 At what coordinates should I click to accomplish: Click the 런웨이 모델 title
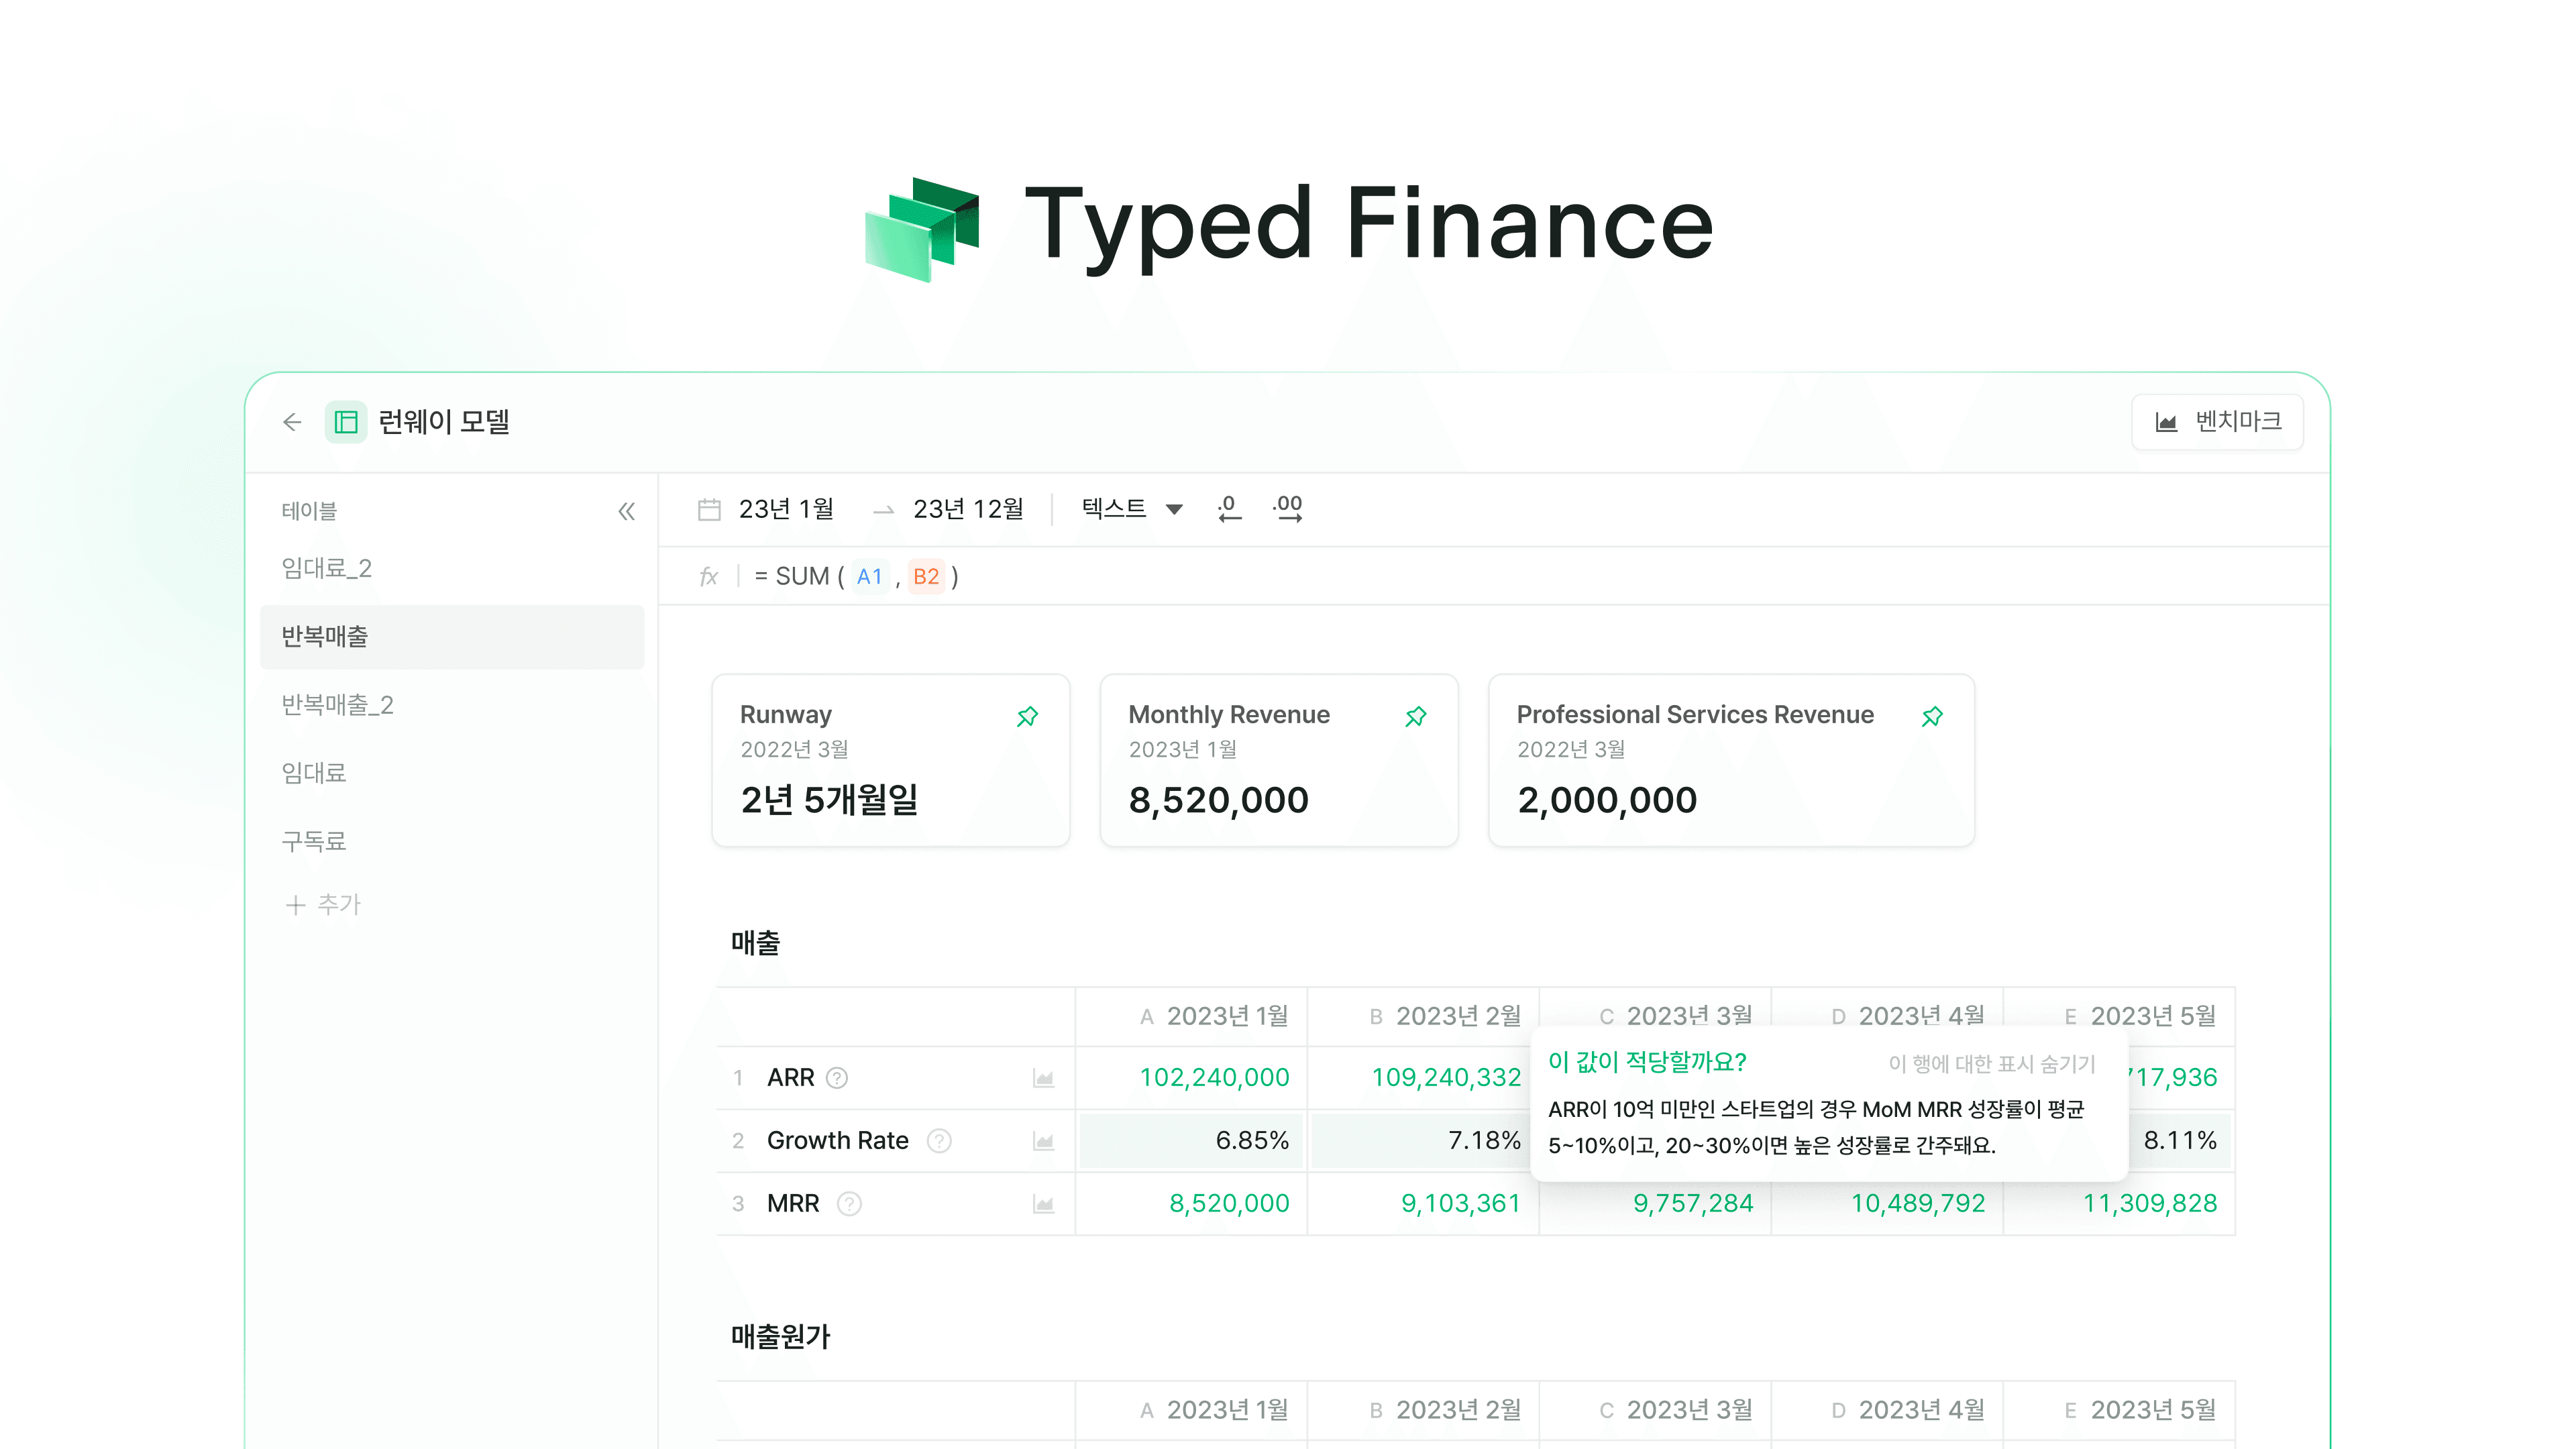pos(444,422)
